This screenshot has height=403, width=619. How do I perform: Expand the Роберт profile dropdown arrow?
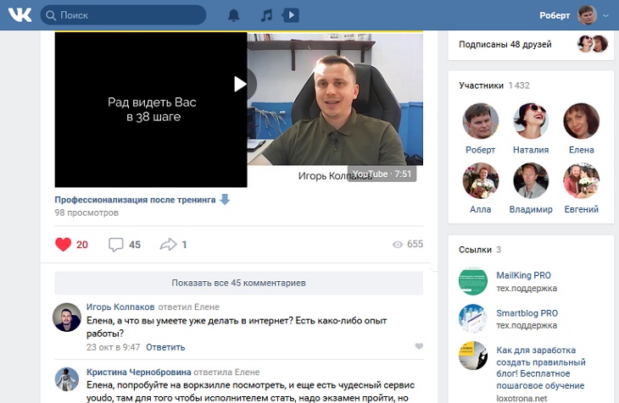click(605, 16)
